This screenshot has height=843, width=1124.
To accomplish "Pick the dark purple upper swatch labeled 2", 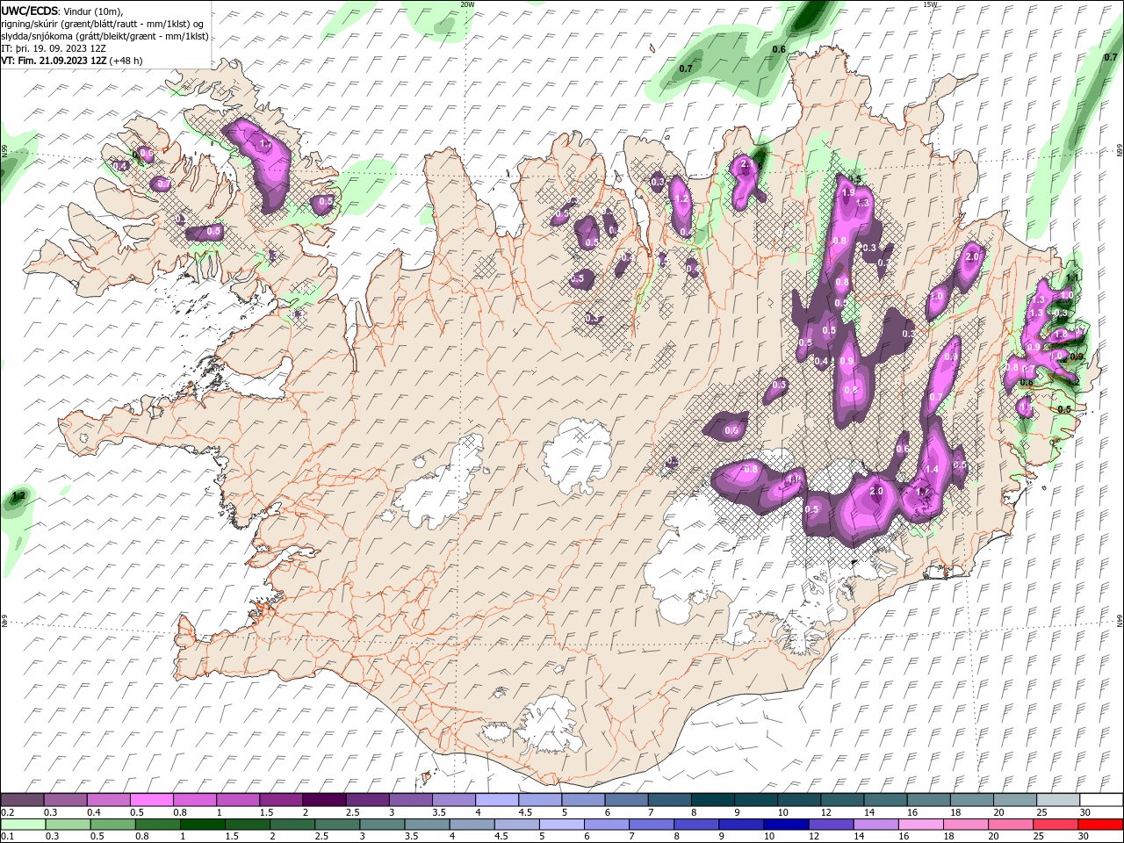I will (324, 800).
